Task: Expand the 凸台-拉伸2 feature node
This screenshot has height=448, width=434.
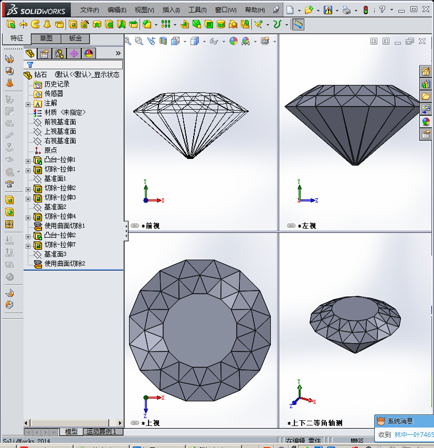Action: (x=28, y=237)
